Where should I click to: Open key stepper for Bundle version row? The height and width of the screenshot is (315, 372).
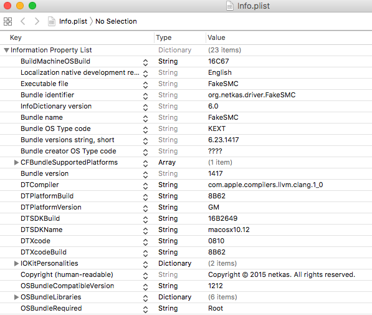click(x=145, y=175)
